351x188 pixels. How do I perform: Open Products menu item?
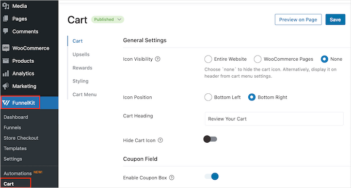23,61
